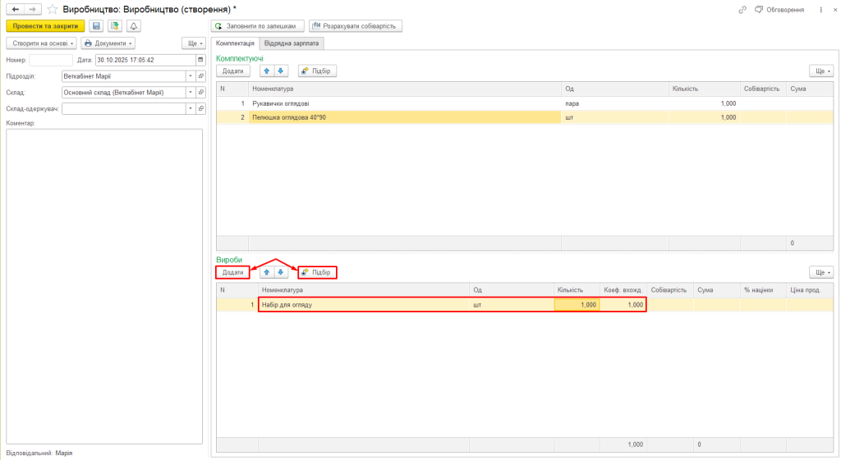The height and width of the screenshot is (460, 841).
Task: Click the post document icon next to save
Action: [115, 26]
